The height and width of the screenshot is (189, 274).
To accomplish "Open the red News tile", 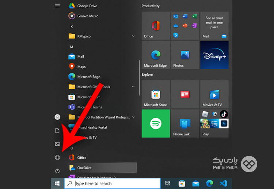I will (x=185, y=94).
